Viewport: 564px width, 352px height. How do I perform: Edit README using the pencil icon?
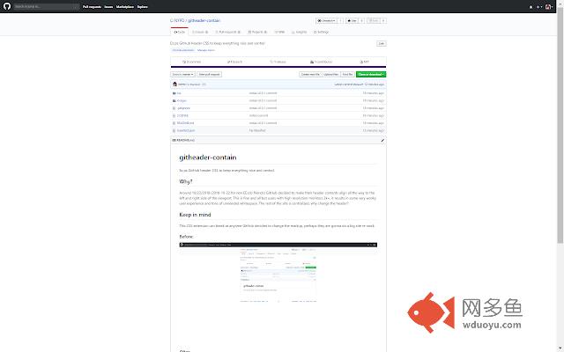point(382,140)
